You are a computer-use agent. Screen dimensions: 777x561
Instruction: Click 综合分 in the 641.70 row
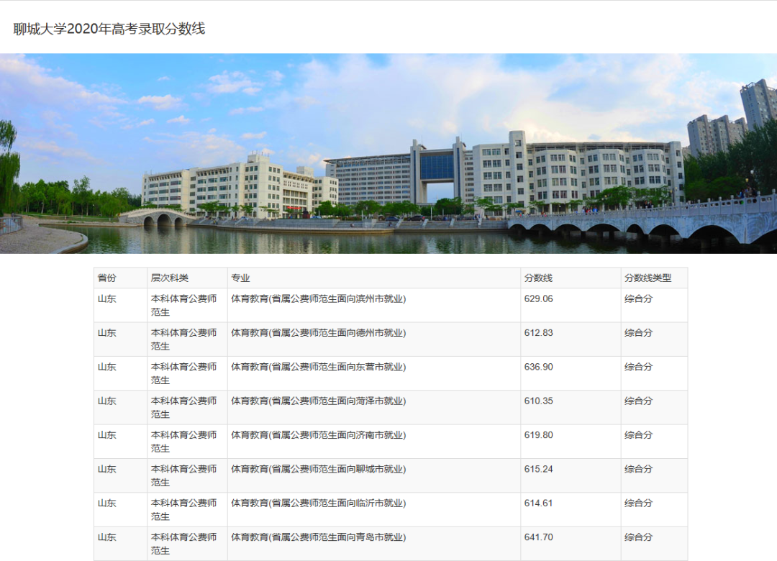pos(638,537)
